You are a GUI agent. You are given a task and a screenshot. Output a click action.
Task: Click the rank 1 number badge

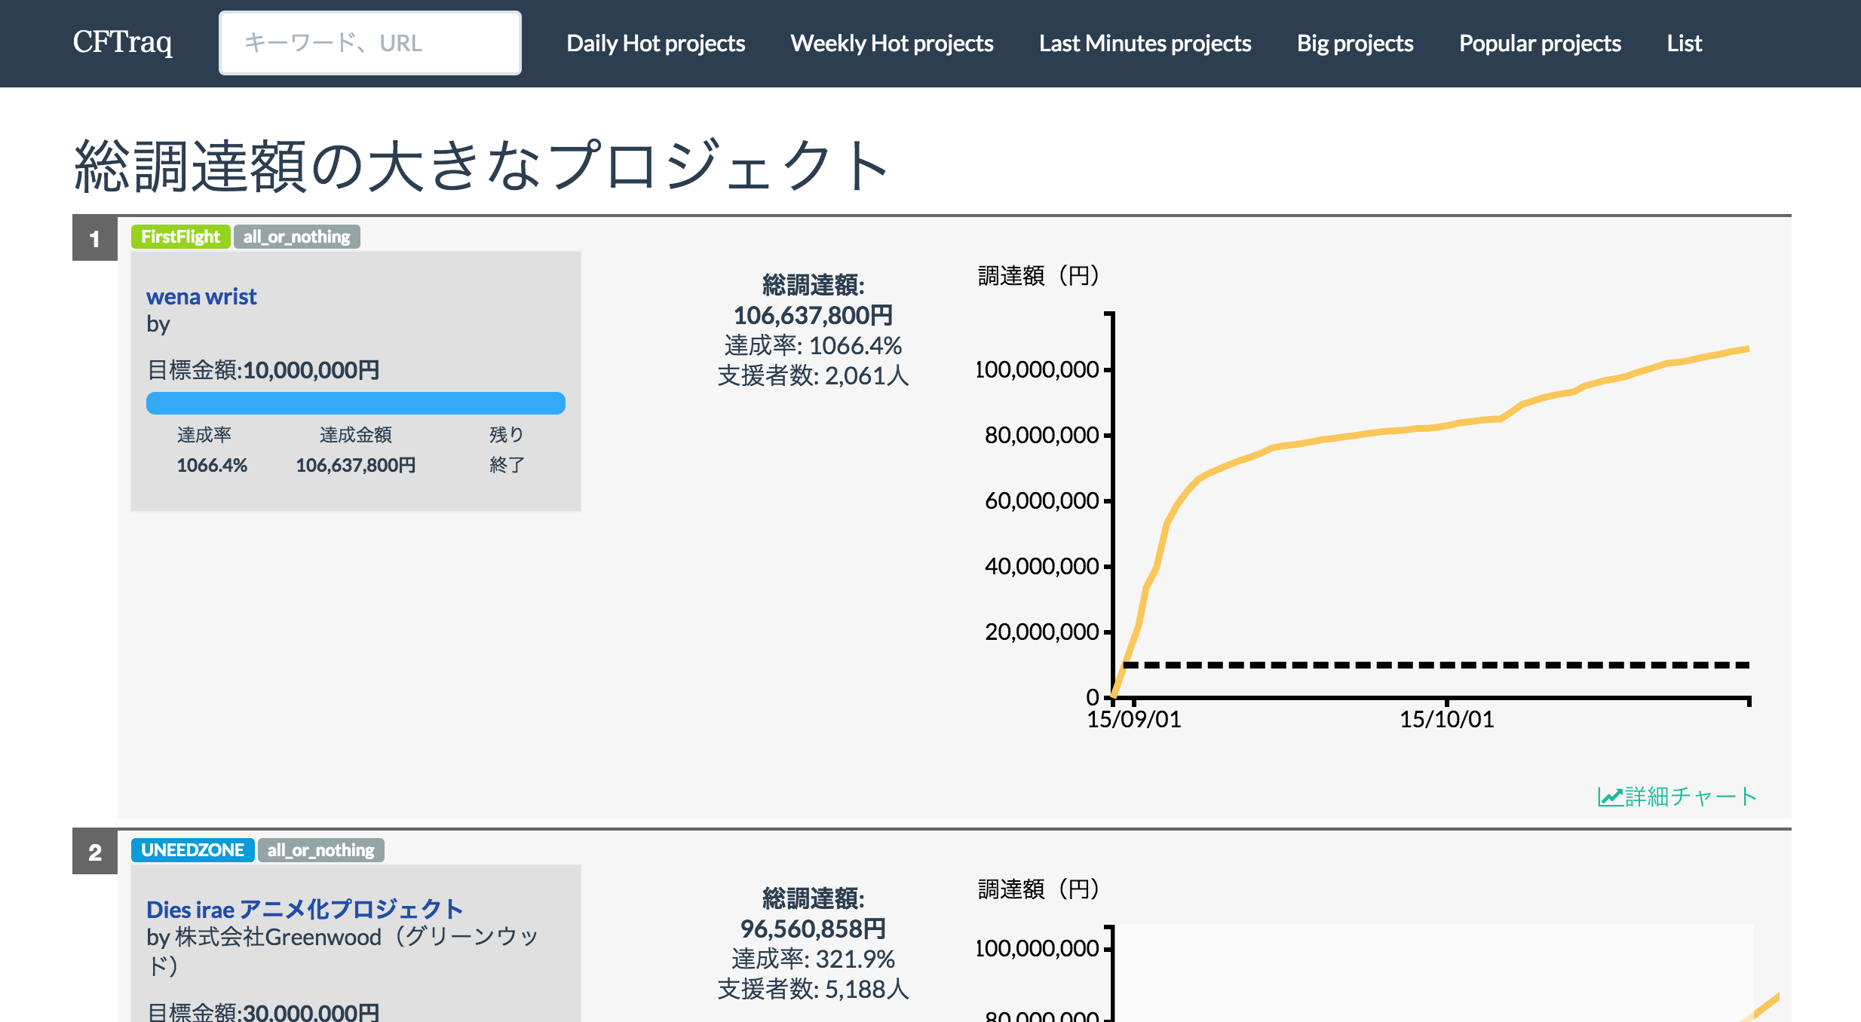(x=95, y=239)
